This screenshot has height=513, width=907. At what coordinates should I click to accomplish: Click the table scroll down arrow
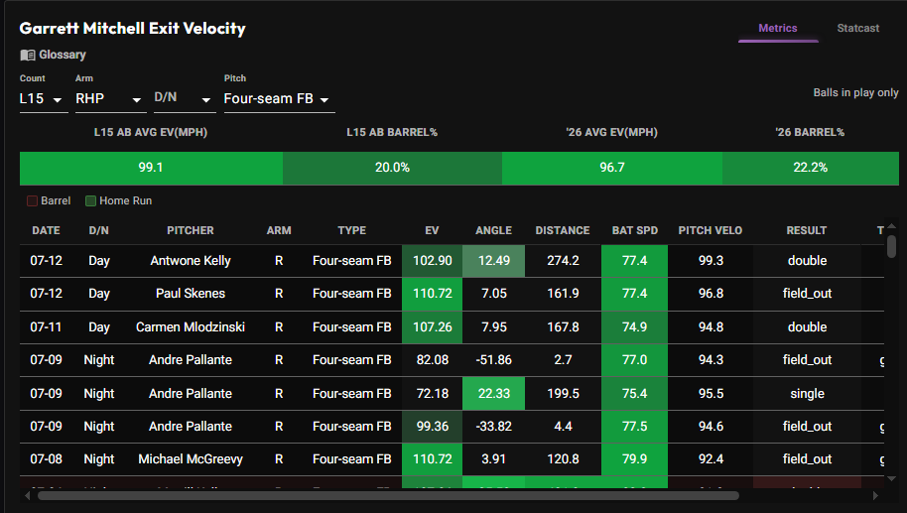click(891, 479)
